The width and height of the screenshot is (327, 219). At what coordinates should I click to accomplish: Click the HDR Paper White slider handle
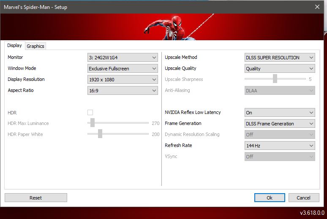100,134
